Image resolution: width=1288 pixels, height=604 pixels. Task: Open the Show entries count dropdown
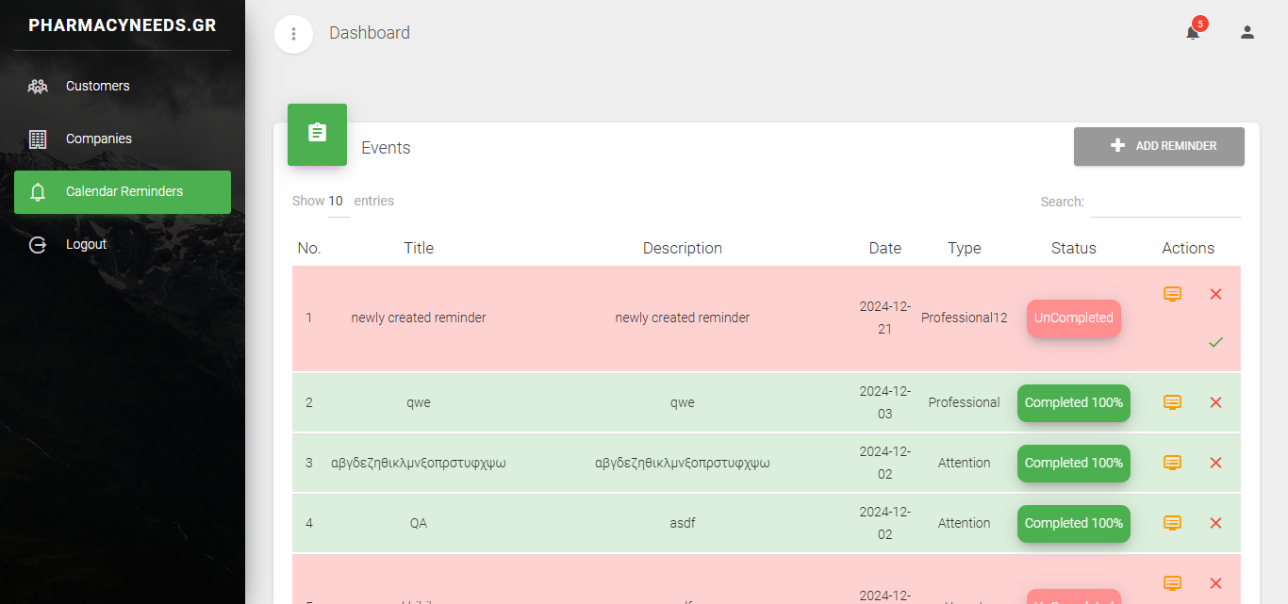point(339,202)
